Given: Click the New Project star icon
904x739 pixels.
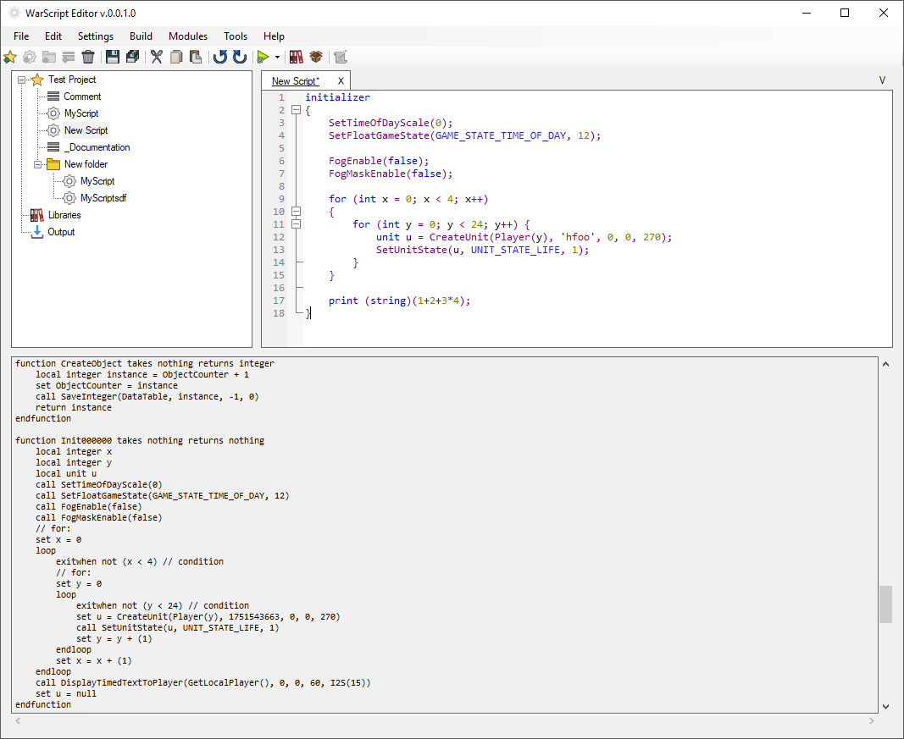Looking at the screenshot, I should (x=10, y=57).
